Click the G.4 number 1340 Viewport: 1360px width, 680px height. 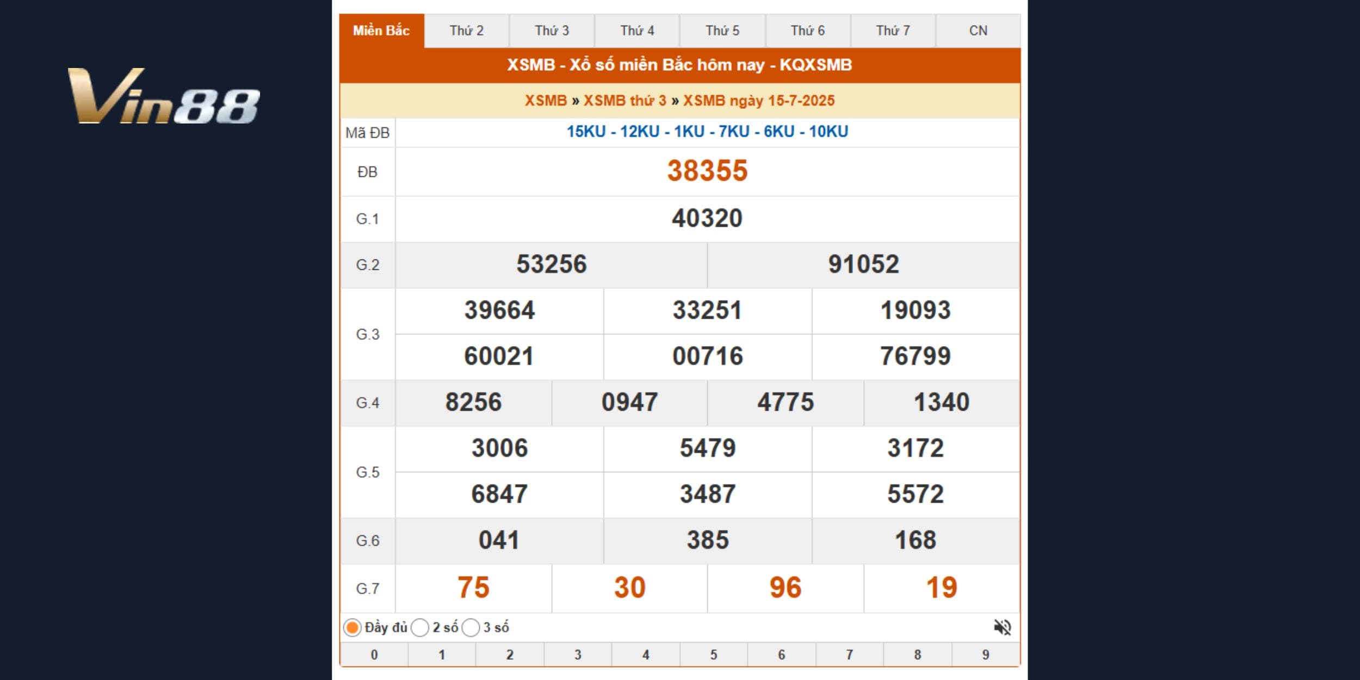pos(942,403)
